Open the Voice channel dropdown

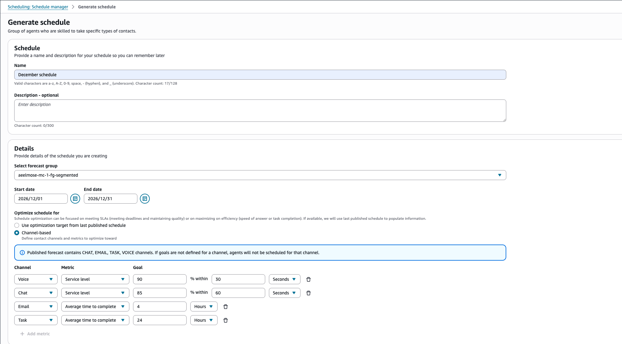click(x=36, y=279)
